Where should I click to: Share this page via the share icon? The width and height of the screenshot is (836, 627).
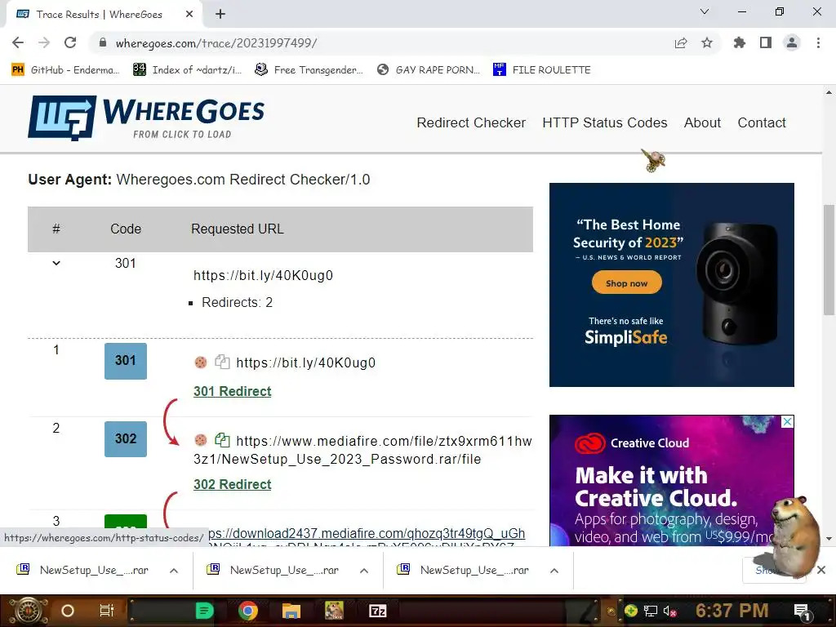point(681,42)
